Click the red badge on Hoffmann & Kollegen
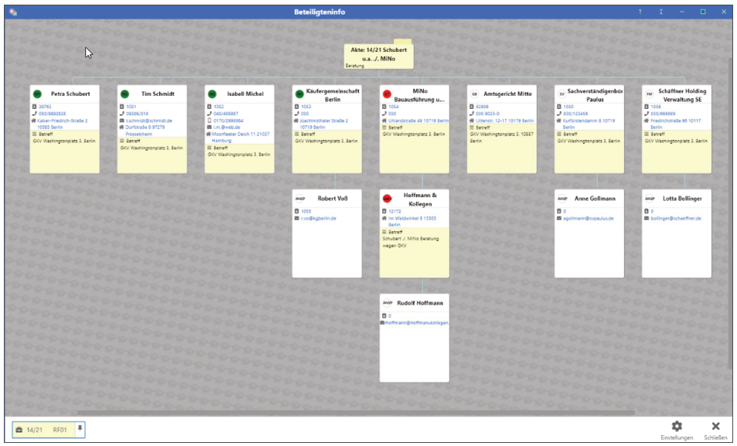 (x=387, y=199)
